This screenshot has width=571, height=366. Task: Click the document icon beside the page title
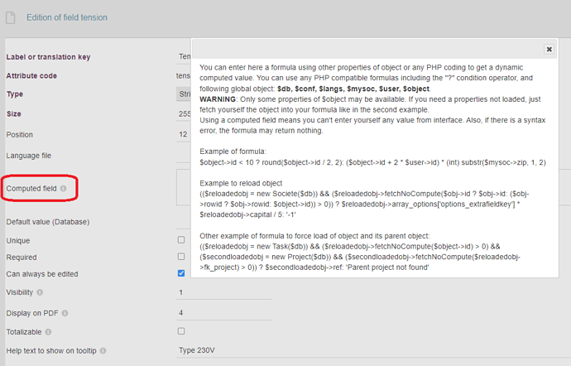pyautogui.click(x=11, y=17)
